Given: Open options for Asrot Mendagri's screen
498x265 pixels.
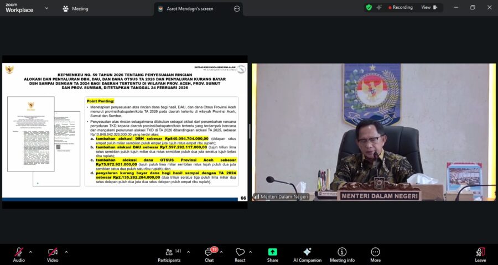Looking at the screenshot, I should 237,9.
